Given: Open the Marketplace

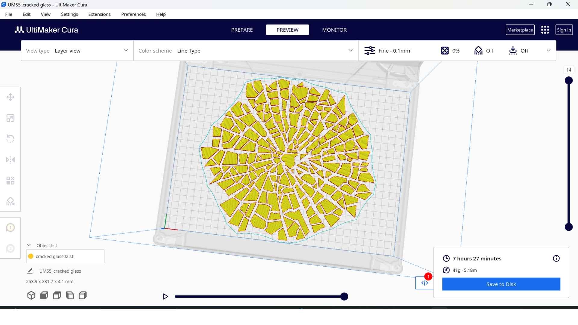Looking at the screenshot, I should (x=520, y=30).
